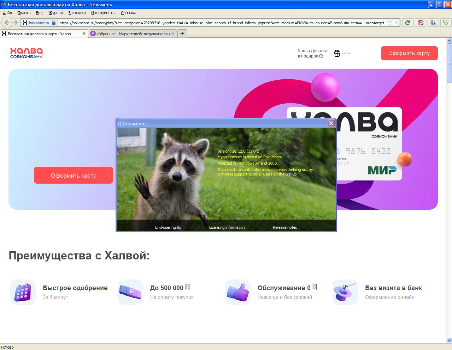The width and height of the screenshot is (452, 350).
Task: Click the 'На оплату покупок' caption
Action: (172, 297)
